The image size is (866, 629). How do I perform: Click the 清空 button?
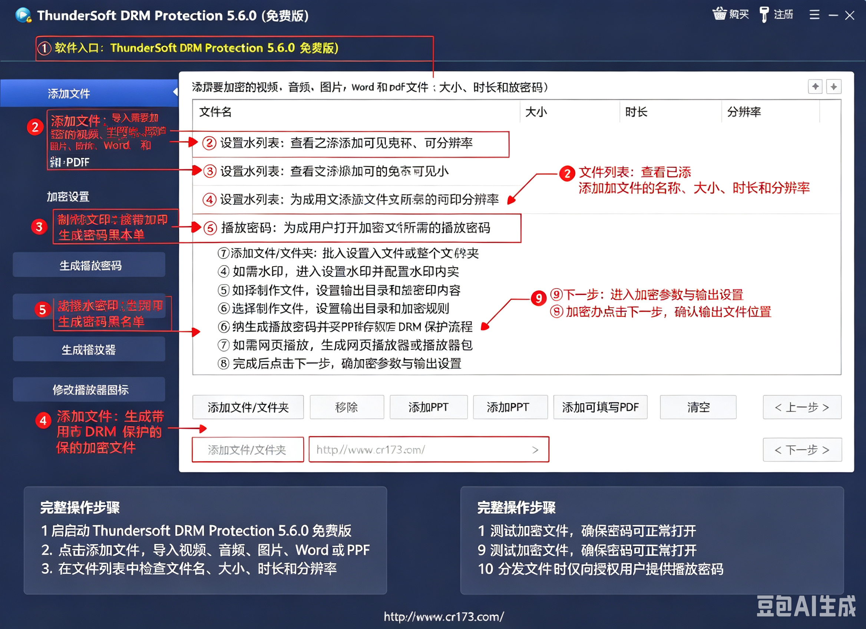coord(698,408)
